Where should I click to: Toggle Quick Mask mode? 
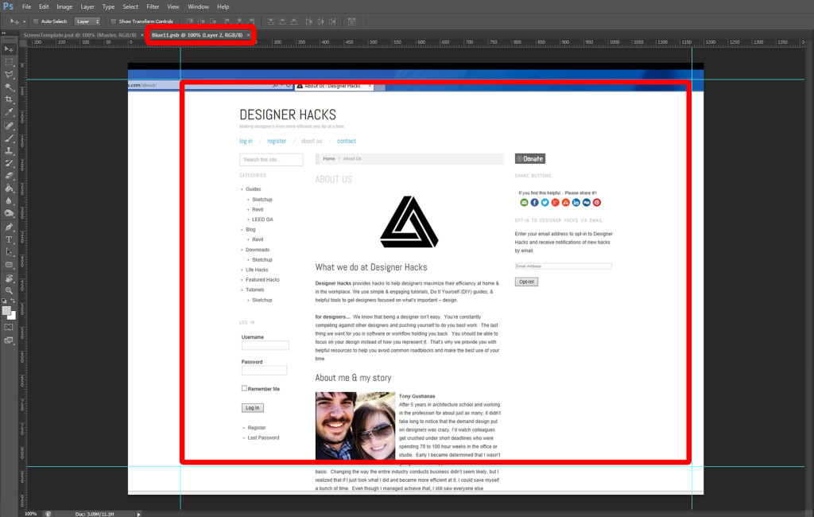point(9,328)
